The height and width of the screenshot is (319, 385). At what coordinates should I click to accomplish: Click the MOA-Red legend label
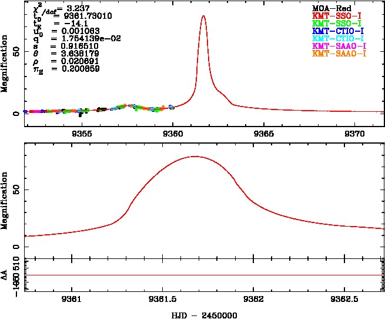[x=332, y=7]
